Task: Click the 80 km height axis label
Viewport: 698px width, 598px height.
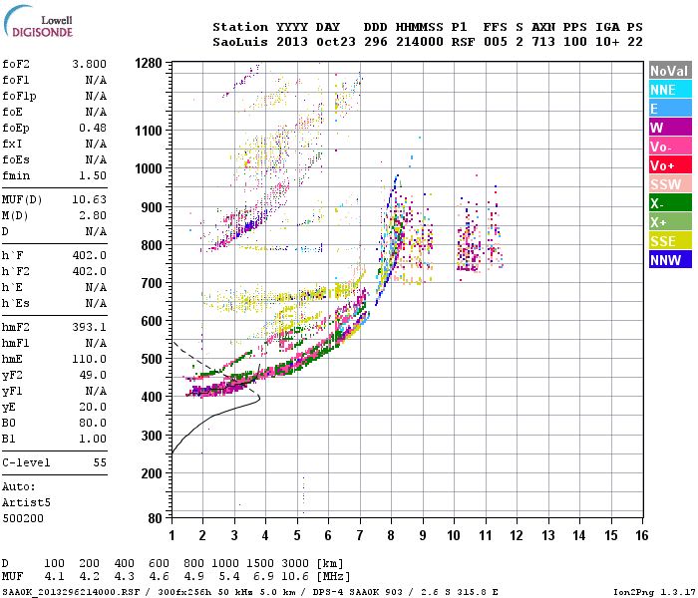Action: tap(156, 518)
